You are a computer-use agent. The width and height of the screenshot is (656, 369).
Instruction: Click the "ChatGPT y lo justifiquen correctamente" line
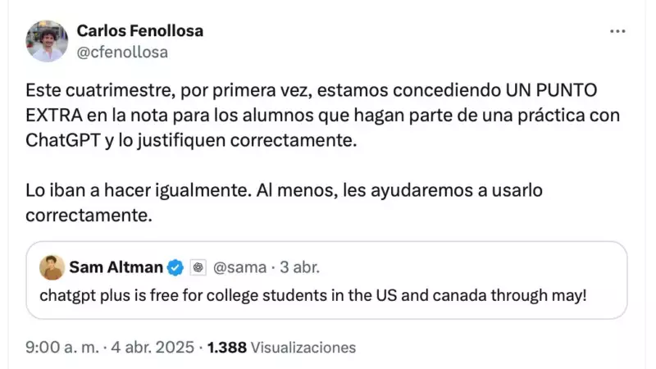[x=193, y=139]
